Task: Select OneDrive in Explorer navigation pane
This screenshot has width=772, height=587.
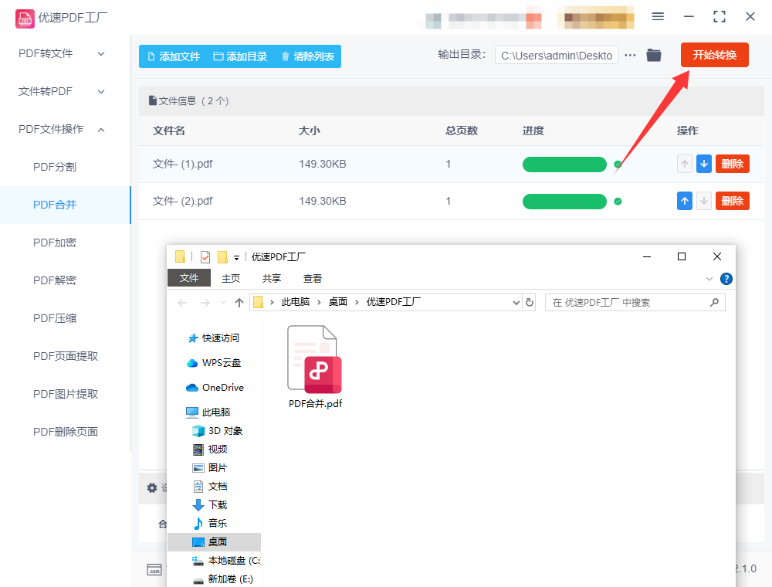Action: point(214,388)
